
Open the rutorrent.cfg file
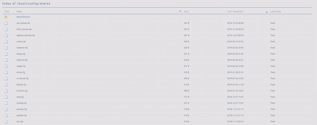point(22,60)
